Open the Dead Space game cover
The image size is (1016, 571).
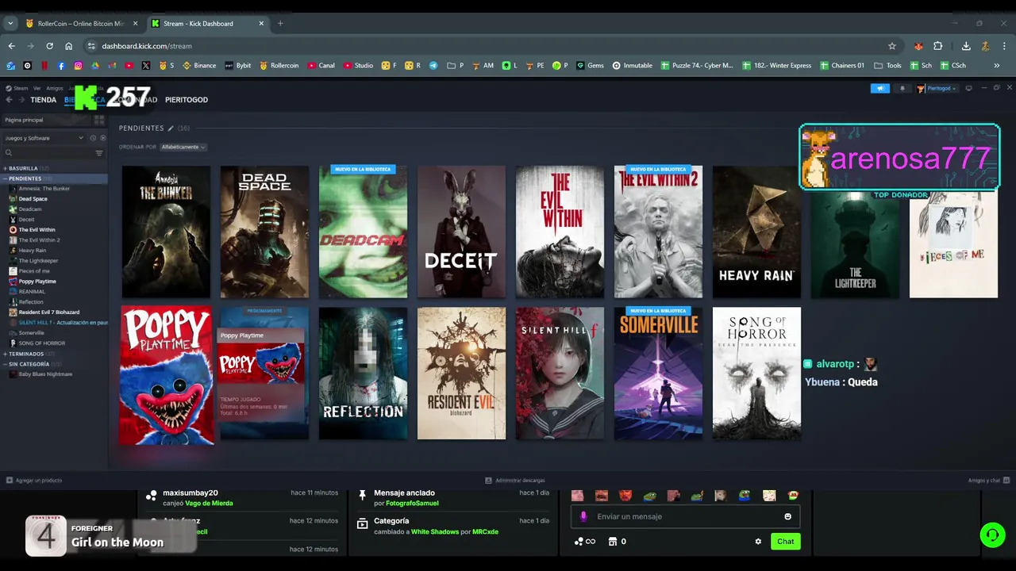(264, 232)
